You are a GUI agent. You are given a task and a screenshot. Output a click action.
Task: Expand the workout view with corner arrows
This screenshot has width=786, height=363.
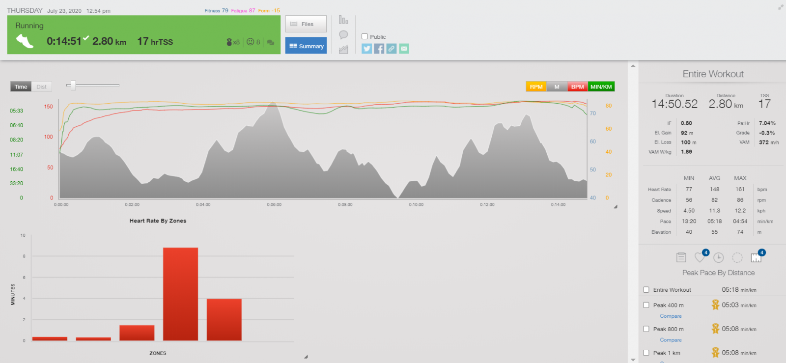pos(781,7)
